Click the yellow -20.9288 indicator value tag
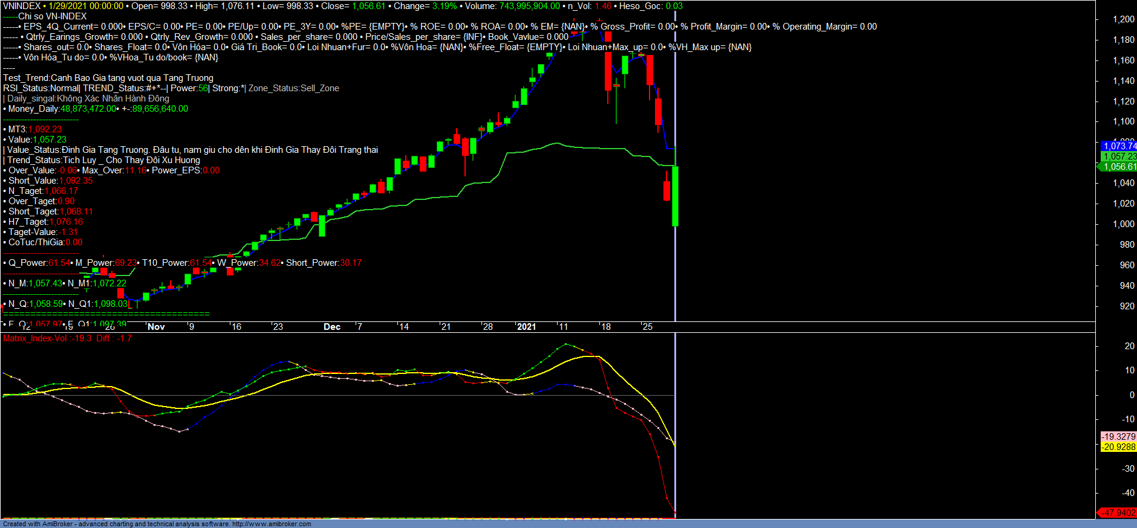Image resolution: width=1137 pixels, height=528 pixels. (1118, 447)
